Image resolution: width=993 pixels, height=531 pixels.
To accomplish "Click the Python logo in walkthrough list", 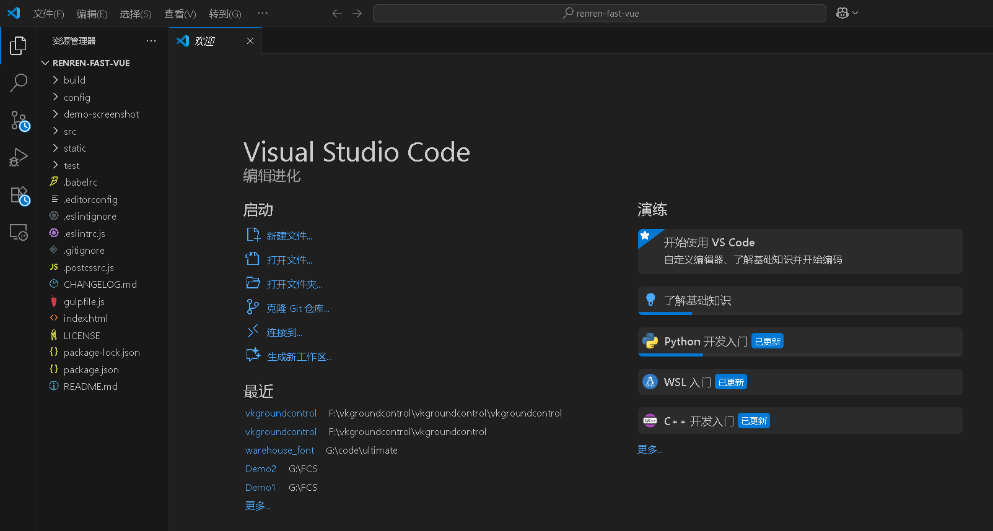I will coord(650,341).
